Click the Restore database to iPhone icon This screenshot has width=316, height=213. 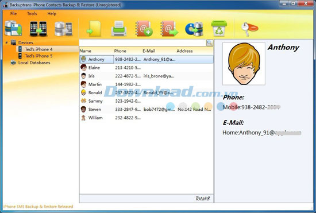63,29
